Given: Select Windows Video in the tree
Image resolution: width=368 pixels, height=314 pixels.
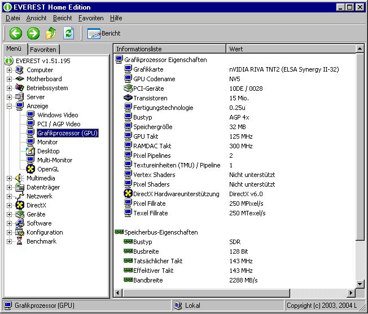Looking at the screenshot, I should [58, 115].
